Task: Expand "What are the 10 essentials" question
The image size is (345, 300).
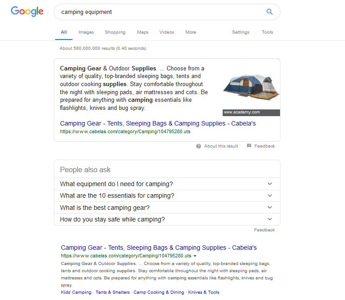Action: [x=167, y=196]
